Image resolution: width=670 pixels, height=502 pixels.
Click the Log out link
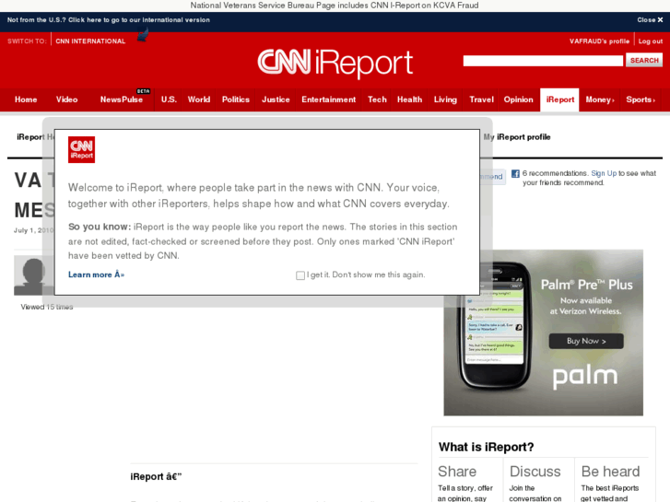point(651,41)
